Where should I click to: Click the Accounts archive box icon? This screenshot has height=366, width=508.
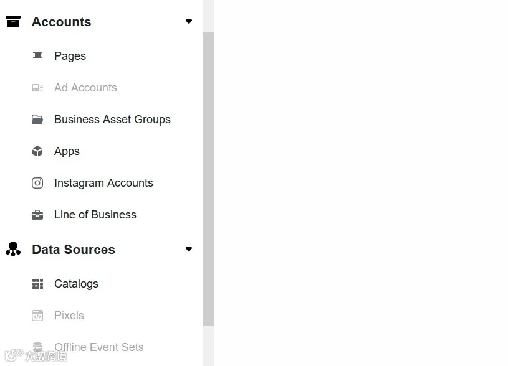coord(13,22)
